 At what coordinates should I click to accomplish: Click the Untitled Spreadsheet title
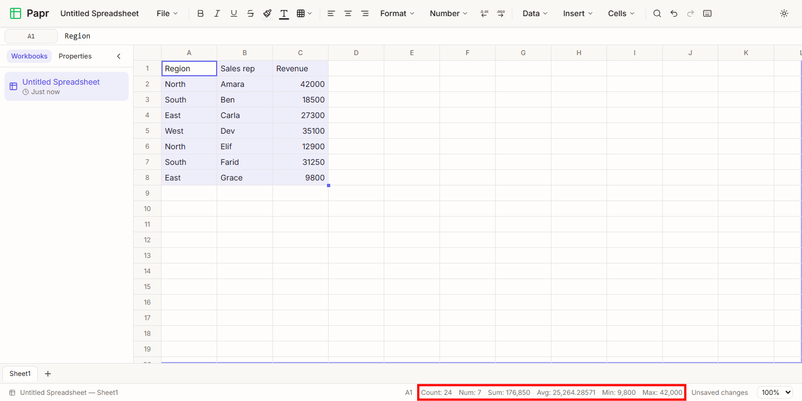(100, 13)
